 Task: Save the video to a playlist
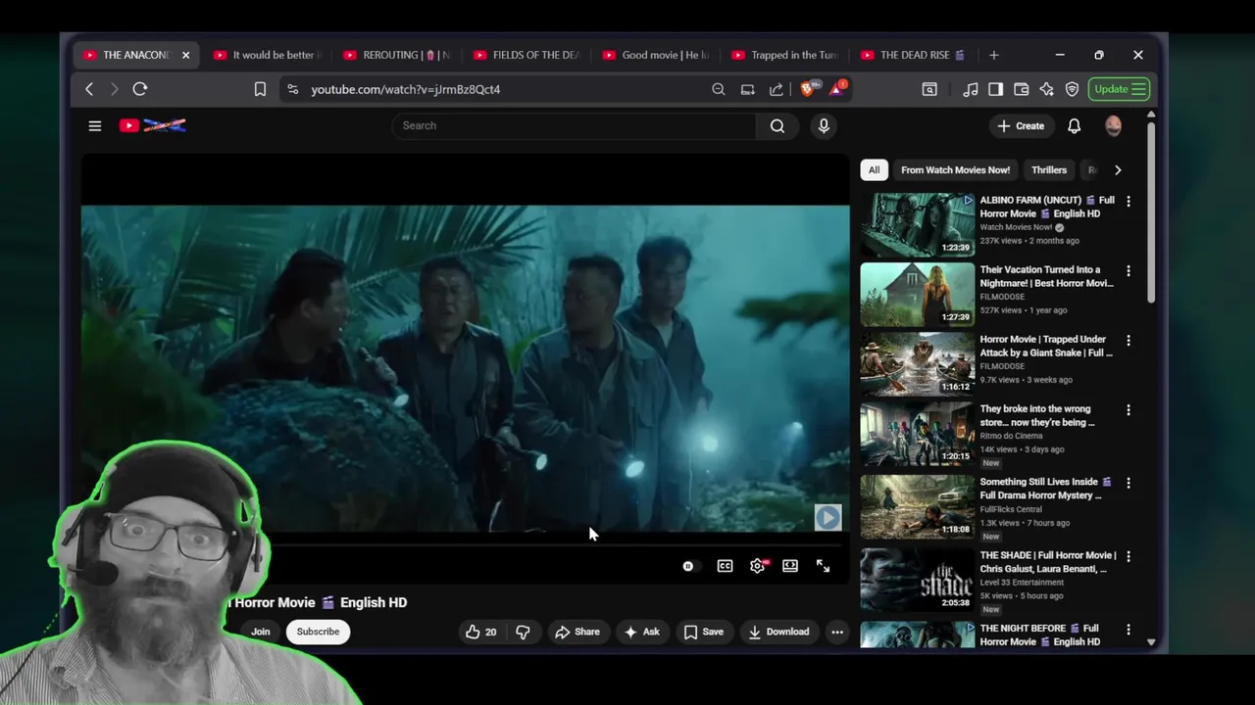[704, 632]
